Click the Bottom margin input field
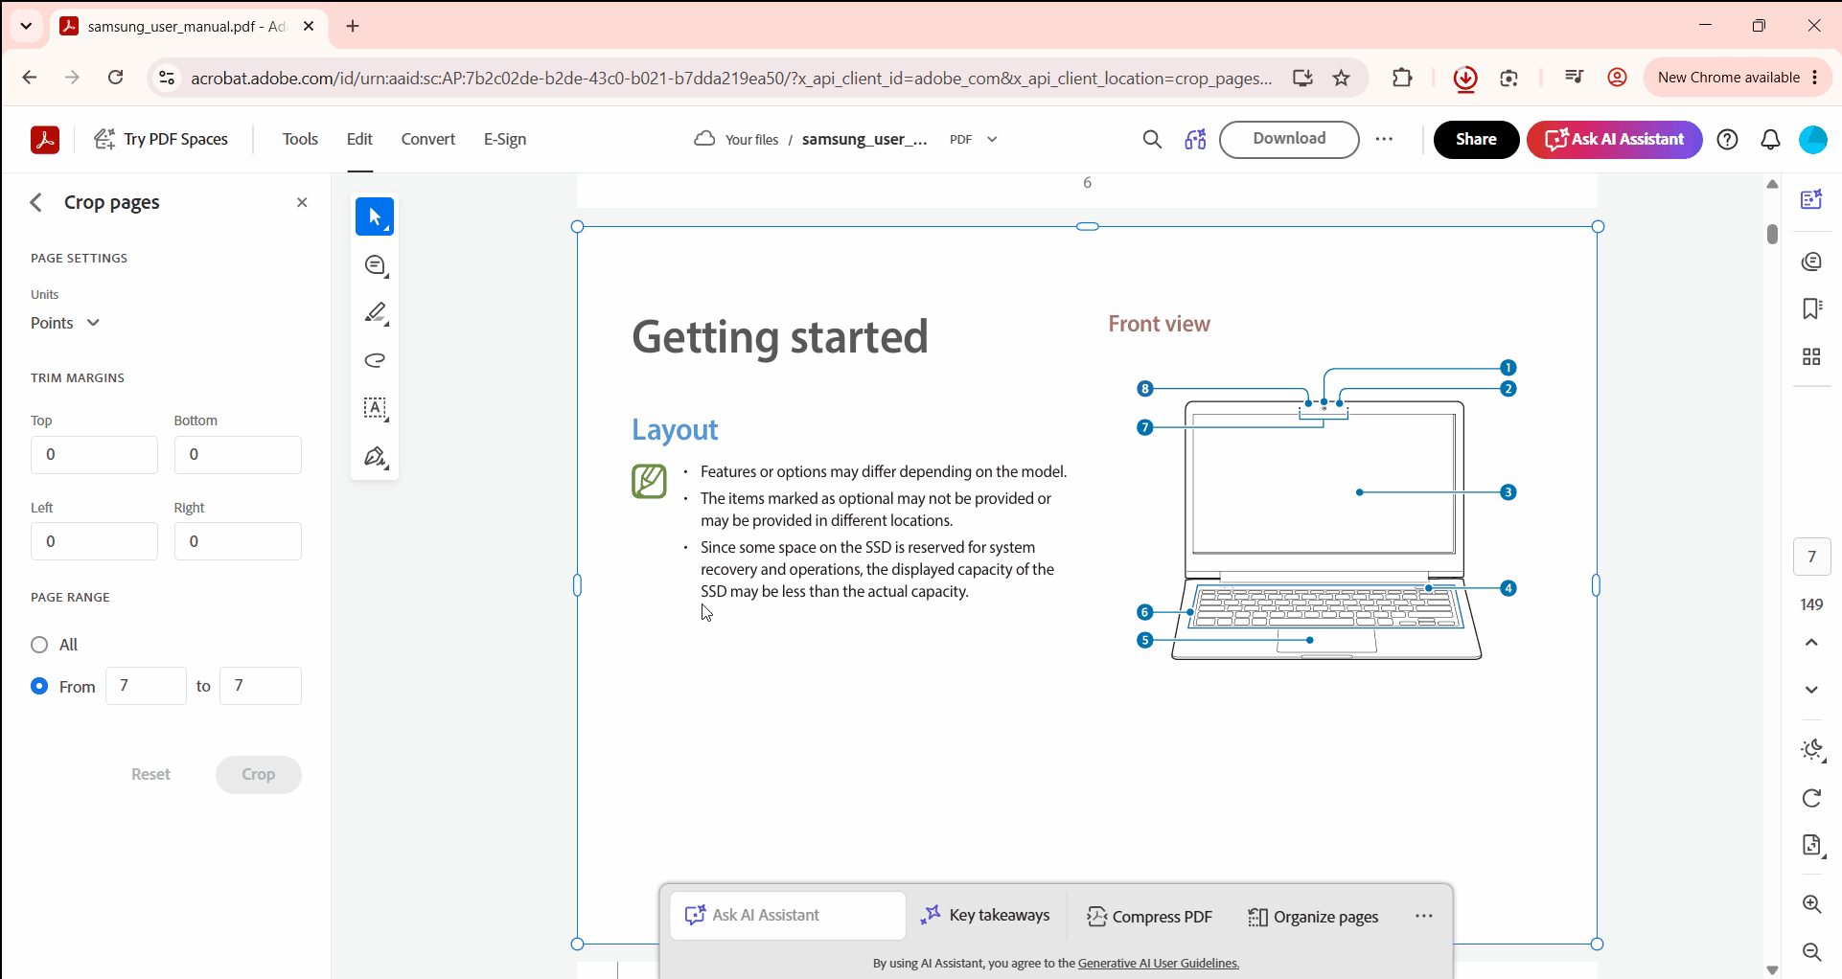This screenshot has width=1842, height=979. coord(238,455)
